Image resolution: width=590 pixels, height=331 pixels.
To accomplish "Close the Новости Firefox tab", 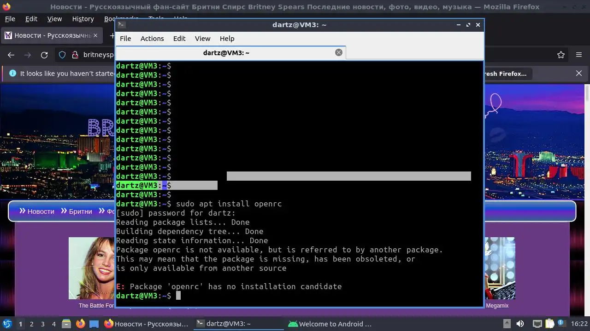I will click(95, 35).
